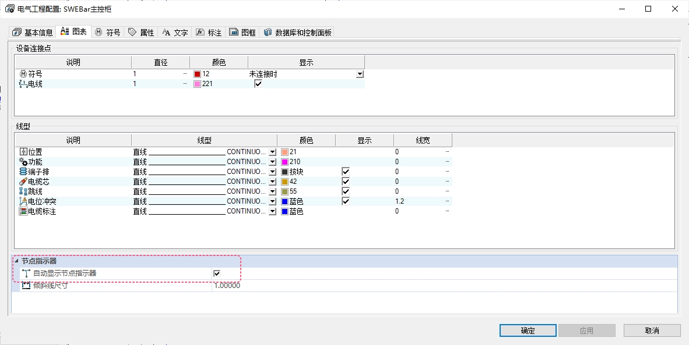Click the 符号 connection point icon
This screenshot has width=689, height=345.
point(23,74)
